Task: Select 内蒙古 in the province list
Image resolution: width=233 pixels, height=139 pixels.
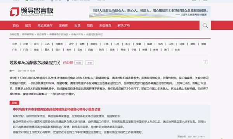Action: coord(59,44)
